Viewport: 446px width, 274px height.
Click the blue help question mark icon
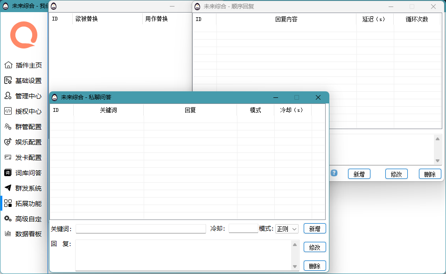[334, 173]
